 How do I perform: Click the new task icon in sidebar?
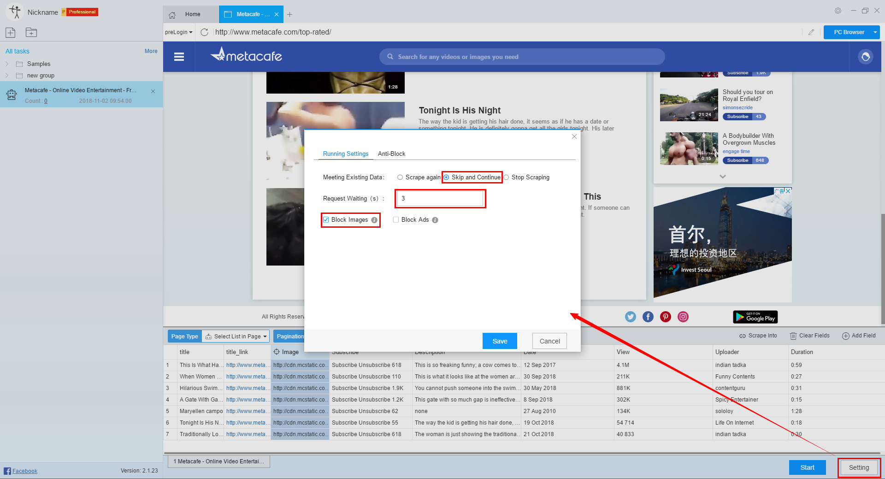11,32
